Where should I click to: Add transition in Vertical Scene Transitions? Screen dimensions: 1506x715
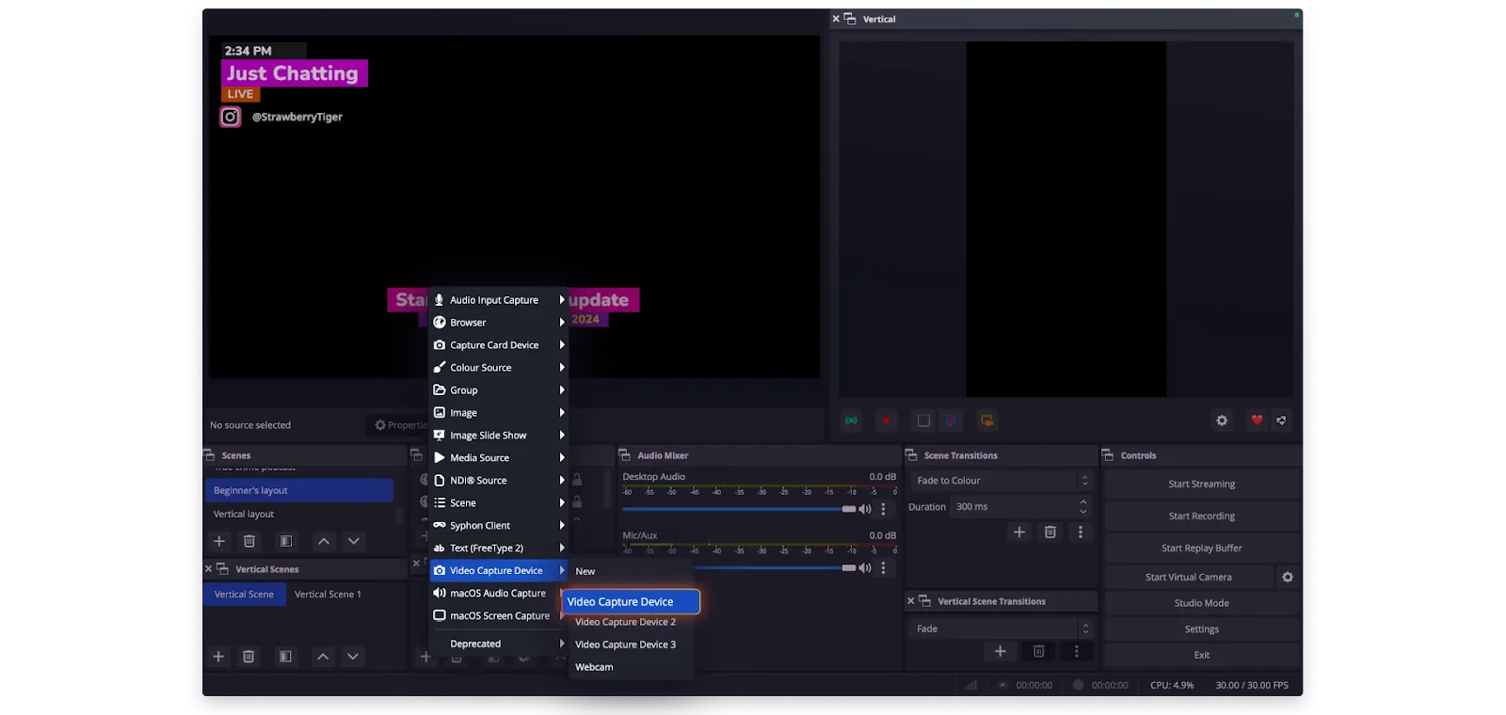point(1001,651)
